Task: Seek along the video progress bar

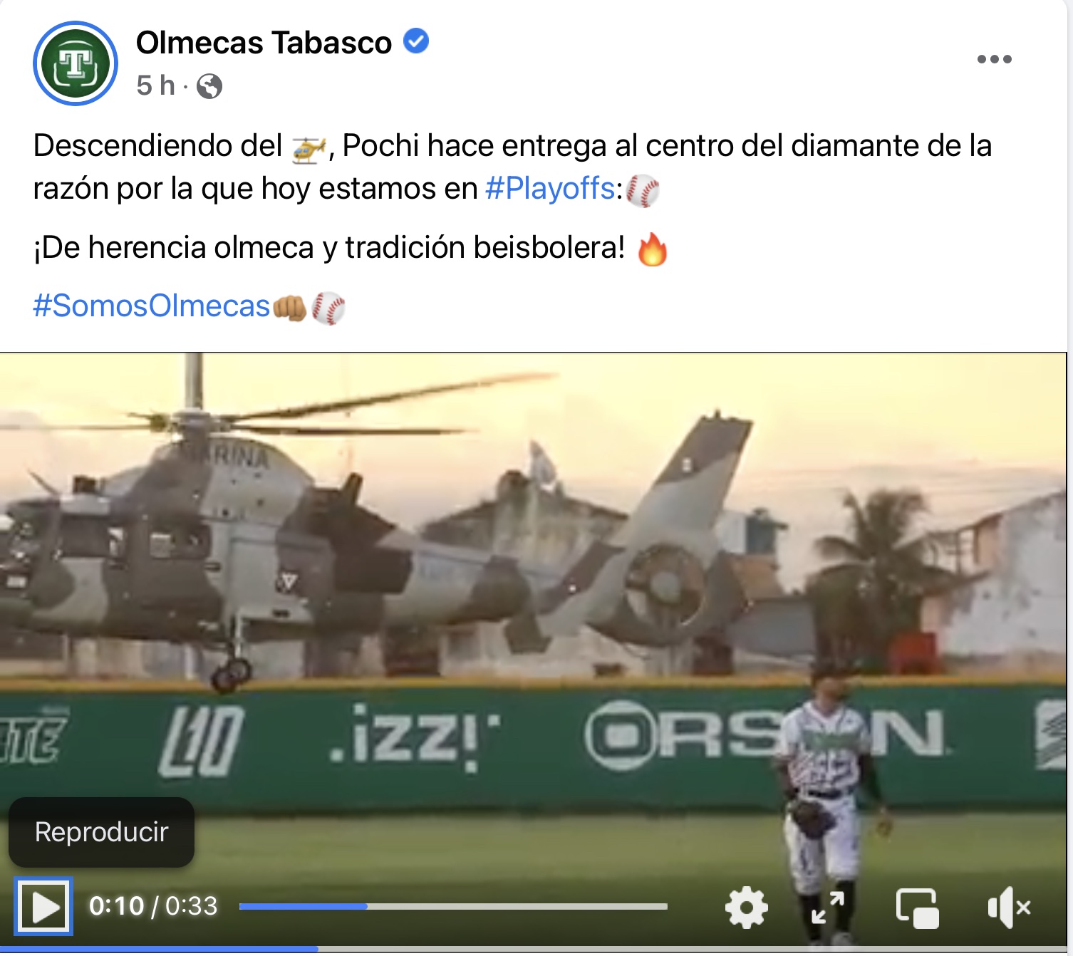Action: pos(453,906)
